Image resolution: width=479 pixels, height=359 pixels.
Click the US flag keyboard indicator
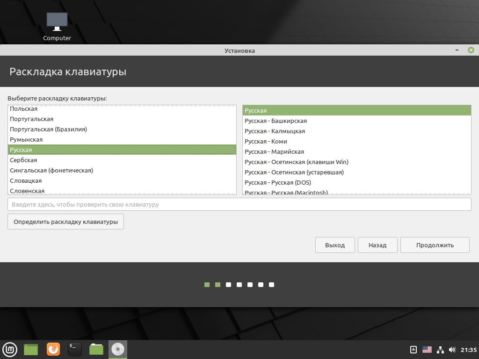coord(427,349)
